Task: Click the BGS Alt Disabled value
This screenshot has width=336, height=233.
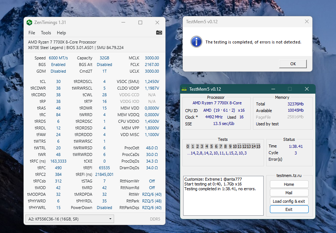Action: [x=104, y=65]
